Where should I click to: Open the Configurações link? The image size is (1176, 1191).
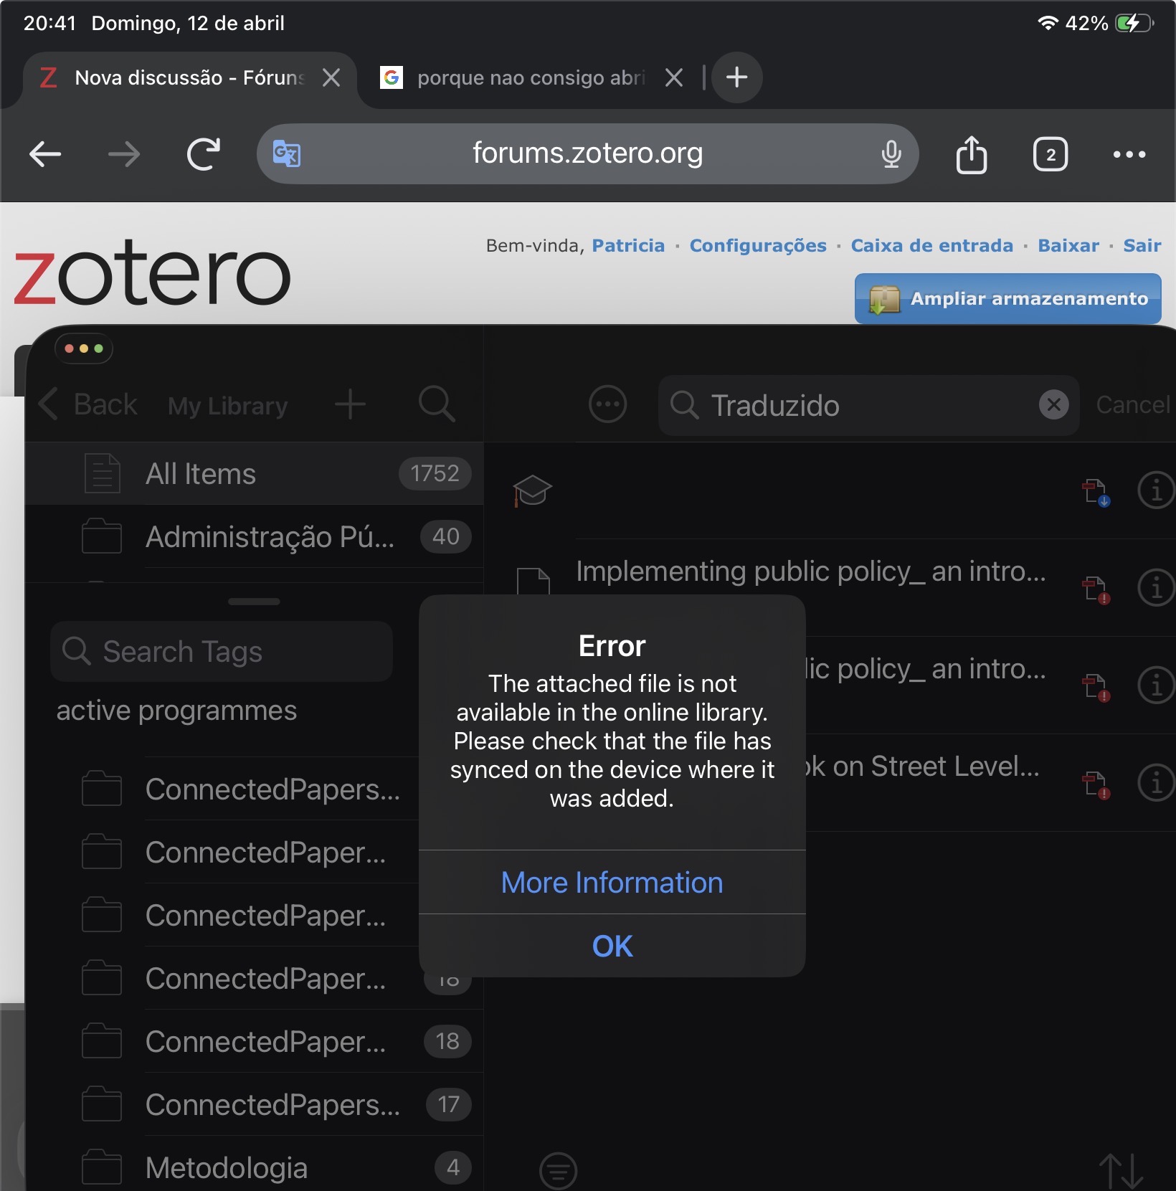tap(758, 245)
